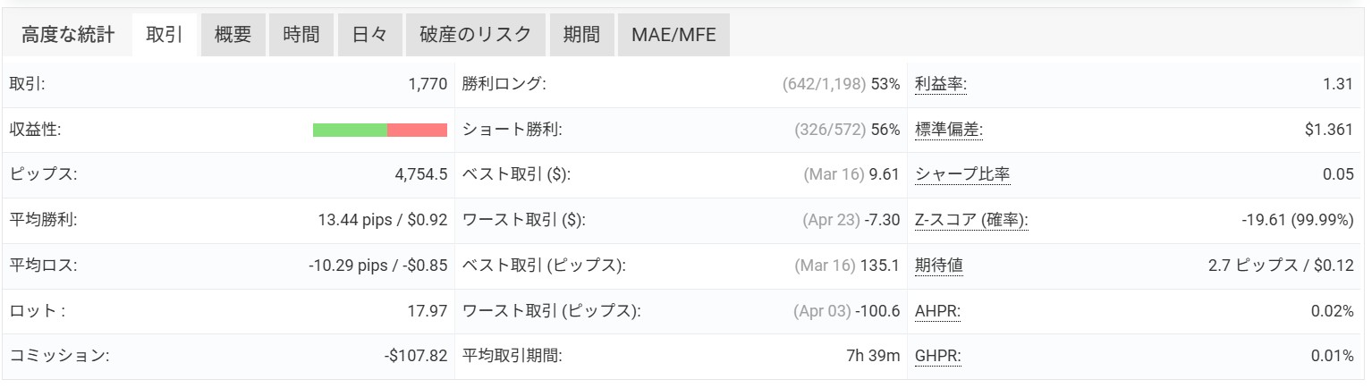
Task: Open the 時間 tab
Action: (301, 35)
